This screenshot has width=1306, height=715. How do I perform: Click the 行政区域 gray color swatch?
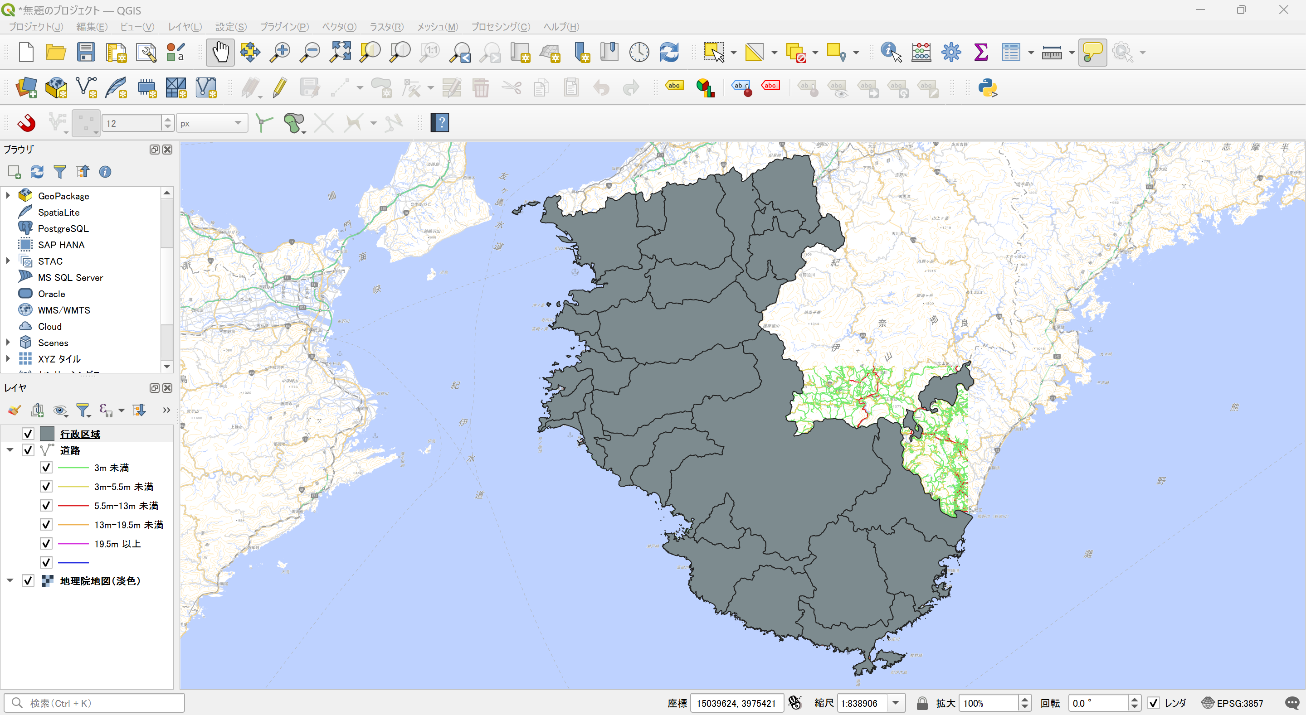[x=47, y=434]
